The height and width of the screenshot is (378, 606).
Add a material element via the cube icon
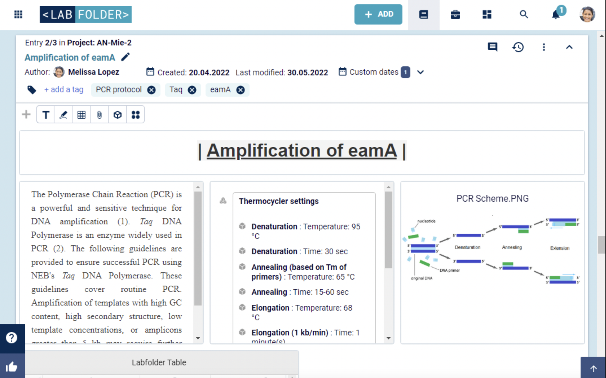point(117,114)
